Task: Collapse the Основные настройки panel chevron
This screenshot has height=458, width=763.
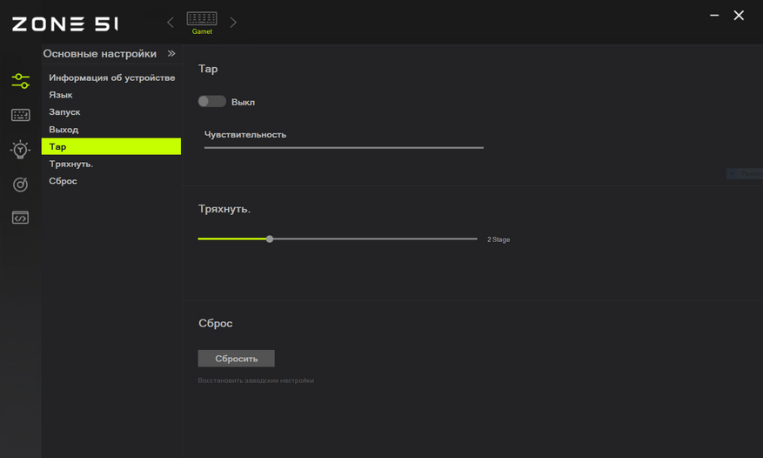Action: pos(171,54)
